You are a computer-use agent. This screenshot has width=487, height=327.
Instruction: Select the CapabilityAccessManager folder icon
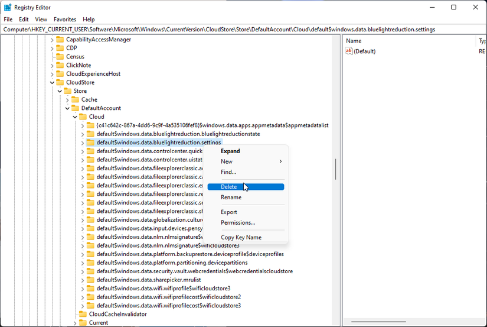point(60,39)
